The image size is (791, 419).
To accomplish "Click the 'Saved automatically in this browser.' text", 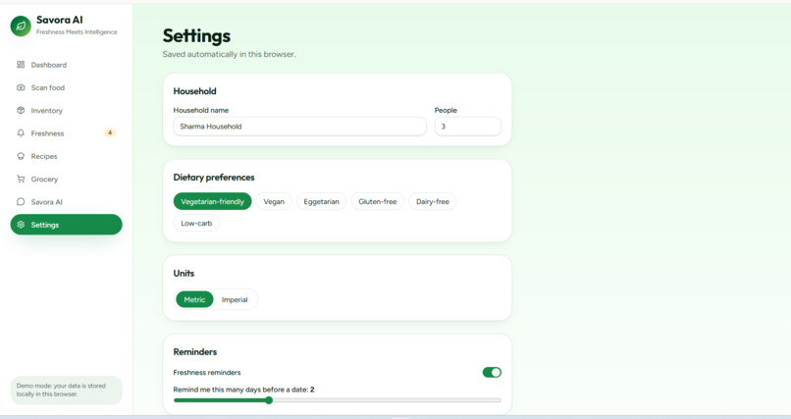I will pyautogui.click(x=229, y=54).
